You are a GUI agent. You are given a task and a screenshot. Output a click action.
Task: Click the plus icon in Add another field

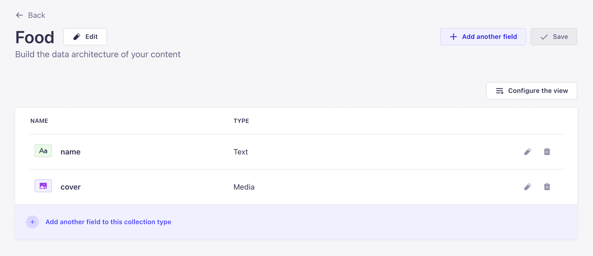(x=454, y=37)
